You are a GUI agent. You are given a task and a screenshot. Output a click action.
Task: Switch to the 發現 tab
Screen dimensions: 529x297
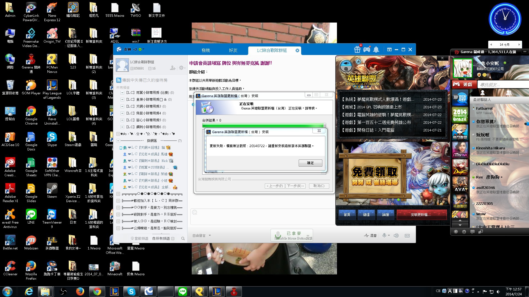click(206, 50)
